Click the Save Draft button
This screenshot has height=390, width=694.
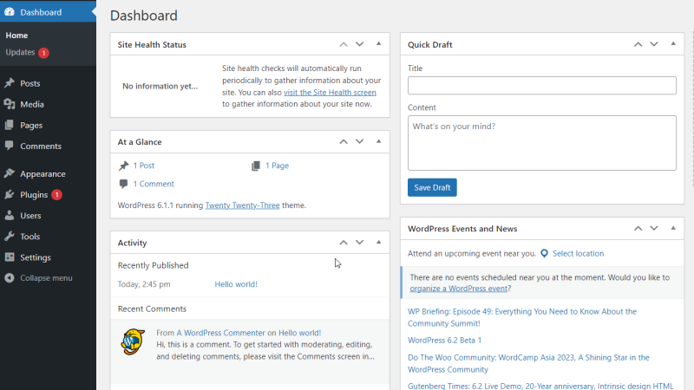pos(432,187)
